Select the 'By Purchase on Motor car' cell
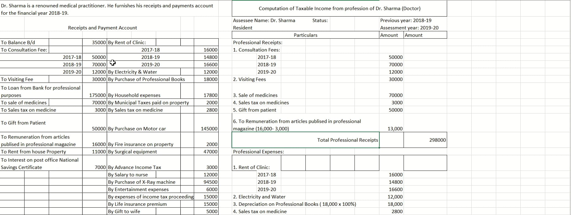 point(137,129)
